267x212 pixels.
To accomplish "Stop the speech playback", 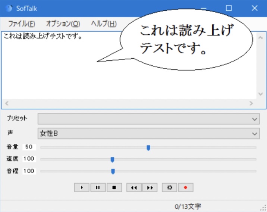I will [x=114, y=187].
